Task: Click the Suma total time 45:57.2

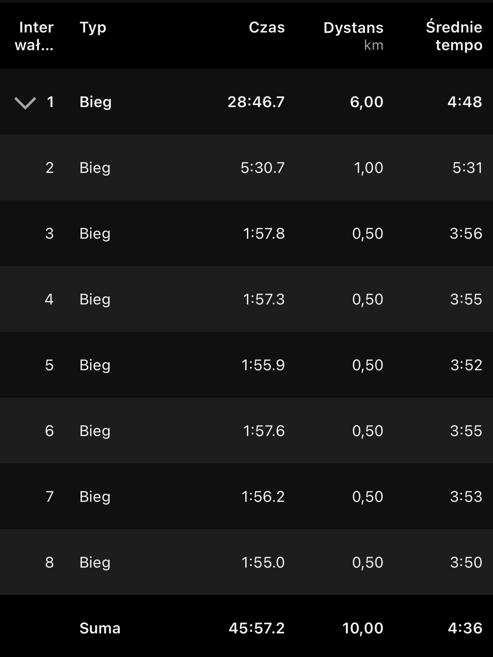Action: point(257,628)
